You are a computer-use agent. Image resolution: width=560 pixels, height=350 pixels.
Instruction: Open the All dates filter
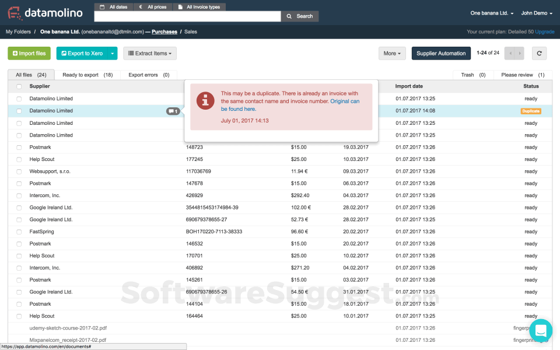click(114, 7)
